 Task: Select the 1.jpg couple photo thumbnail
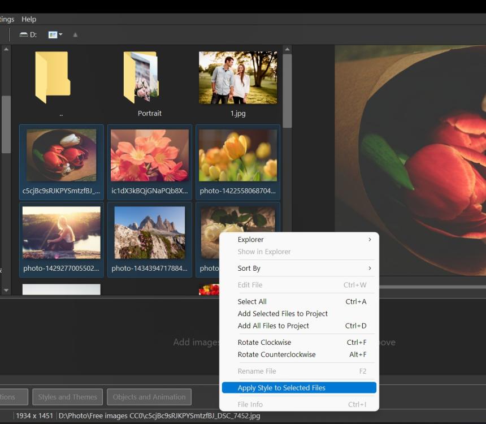(237, 77)
